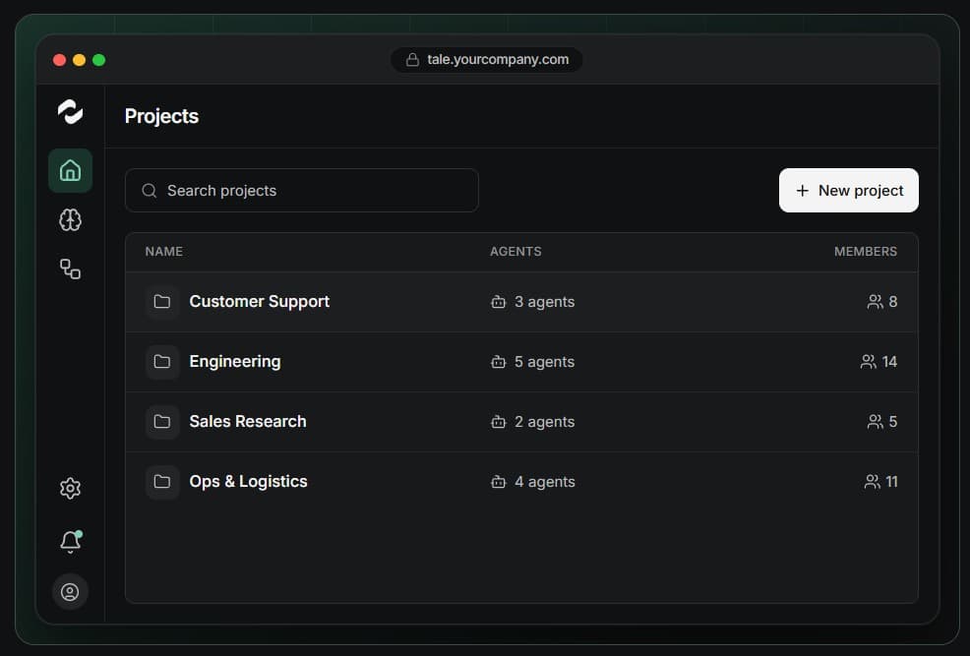Click the '5 agents' text

click(x=544, y=362)
